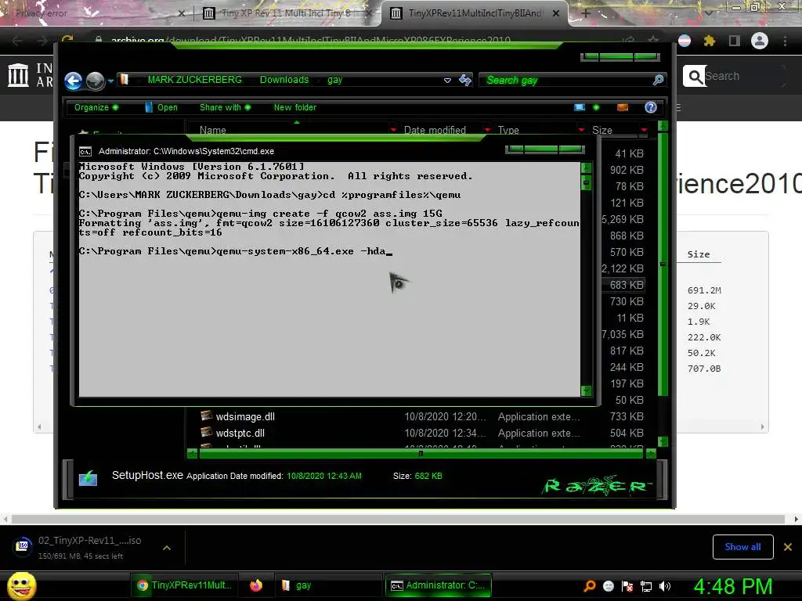This screenshot has width=802, height=601.
Task: Switch to Administrator cmd taskbar button
Action: point(438,585)
